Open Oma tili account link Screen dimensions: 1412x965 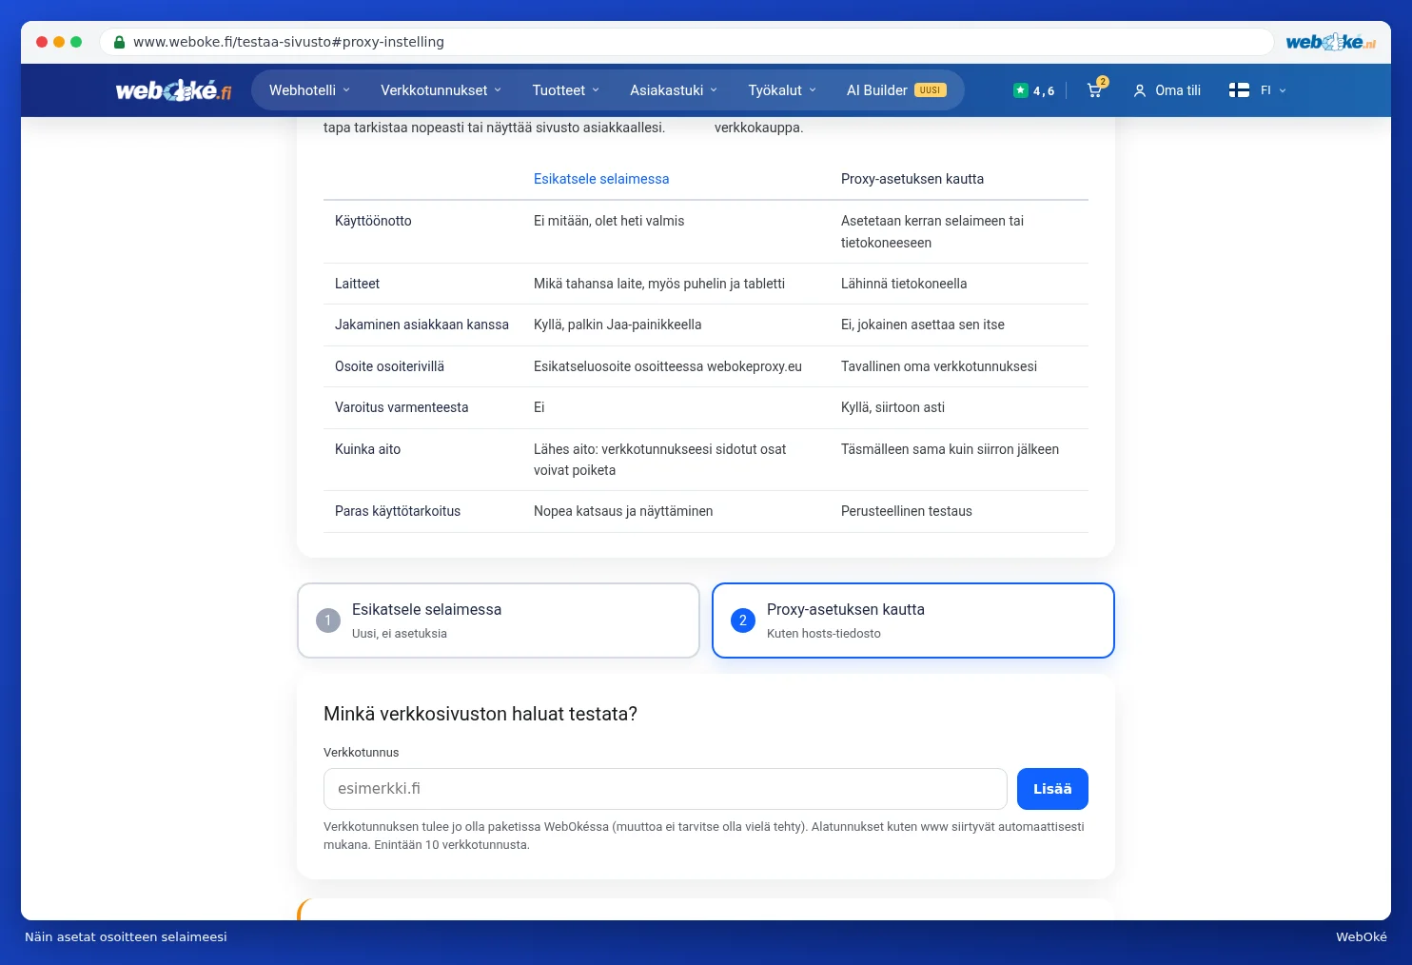tap(1178, 90)
